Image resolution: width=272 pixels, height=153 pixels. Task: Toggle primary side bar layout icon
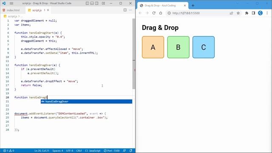point(88,3)
